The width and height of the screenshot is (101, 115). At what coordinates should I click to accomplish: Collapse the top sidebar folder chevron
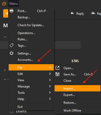(5, 37)
